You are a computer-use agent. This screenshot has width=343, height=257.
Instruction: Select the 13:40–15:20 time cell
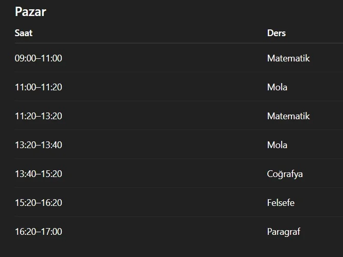[x=38, y=174]
